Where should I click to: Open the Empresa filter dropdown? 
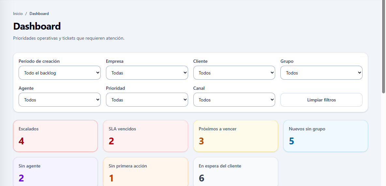click(147, 73)
